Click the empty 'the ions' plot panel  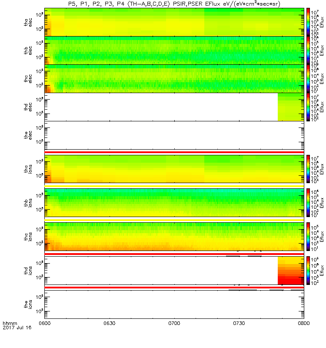(174, 304)
